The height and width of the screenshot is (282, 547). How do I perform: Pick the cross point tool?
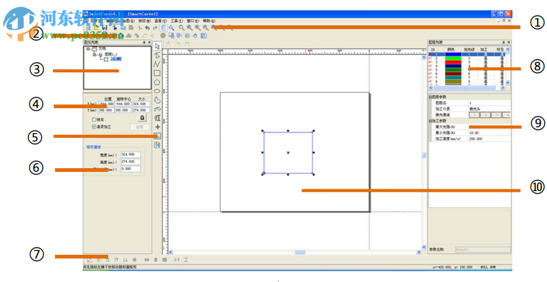(158, 127)
